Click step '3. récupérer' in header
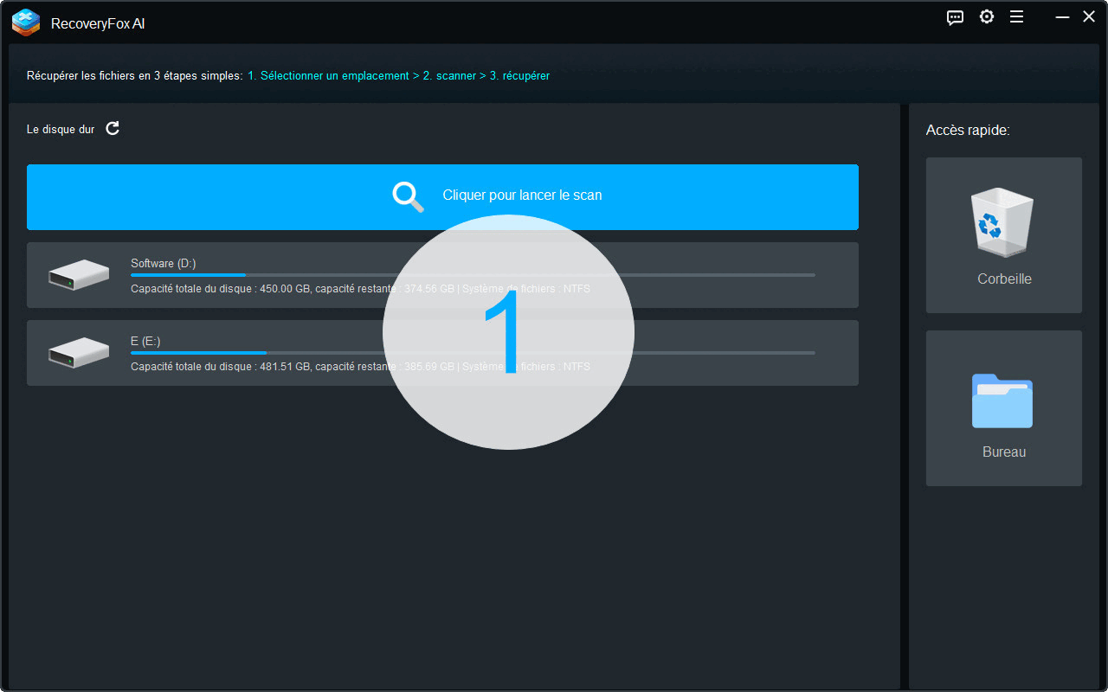The width and height of the screenshot is (1108, 692). tap(519, 76)
